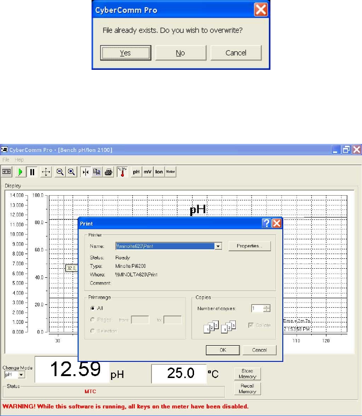This screenshot has height=416, width=362.
Task: Zoom in with the plus magnifier icon
Action: coord(71,172)
